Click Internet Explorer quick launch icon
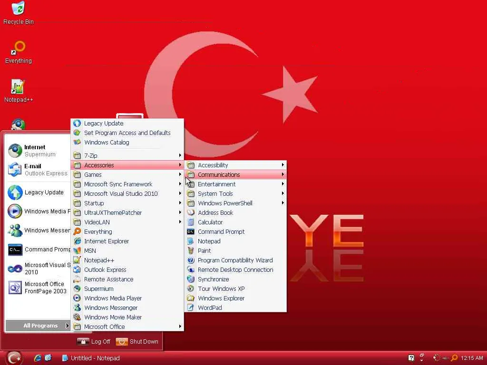Screen dimensions: 487x365 point(38,358)
